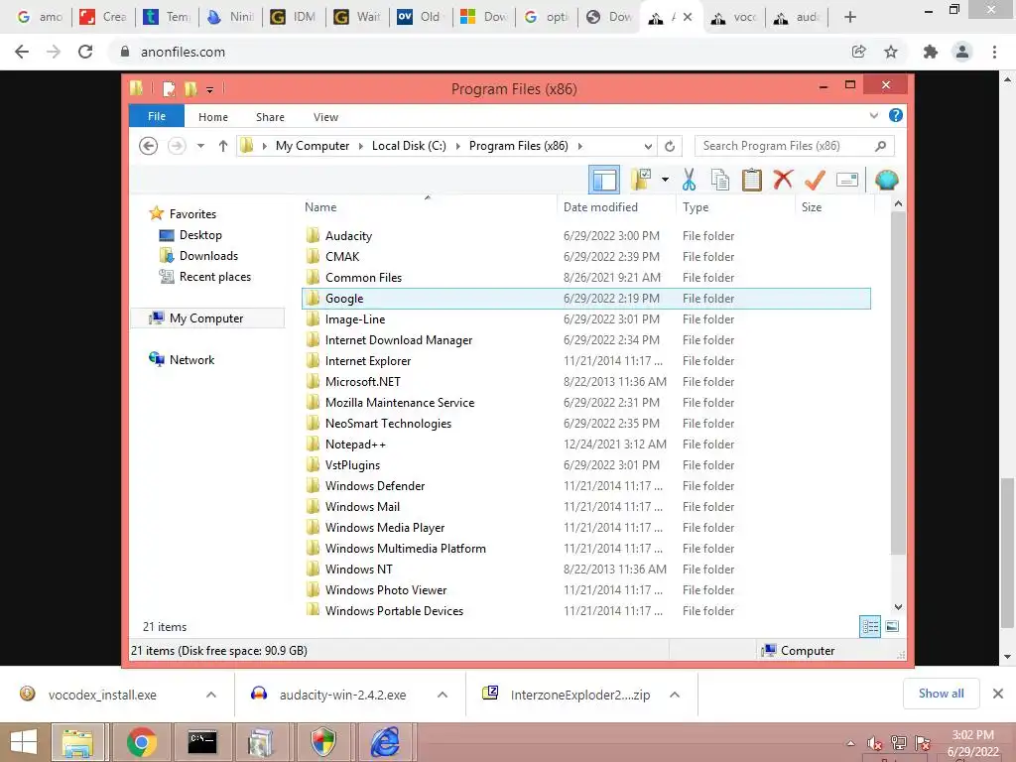
Task: Switch to Large icons view icon
Action: (x=892, y=626)
